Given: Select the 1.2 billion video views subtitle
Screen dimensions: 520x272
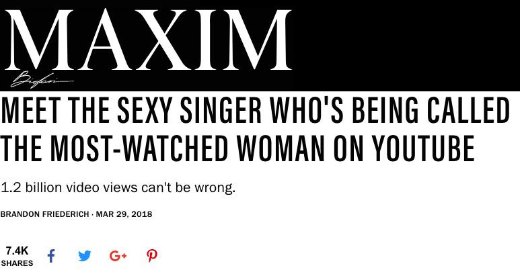Looking at the screenshot, I should 118,187.
